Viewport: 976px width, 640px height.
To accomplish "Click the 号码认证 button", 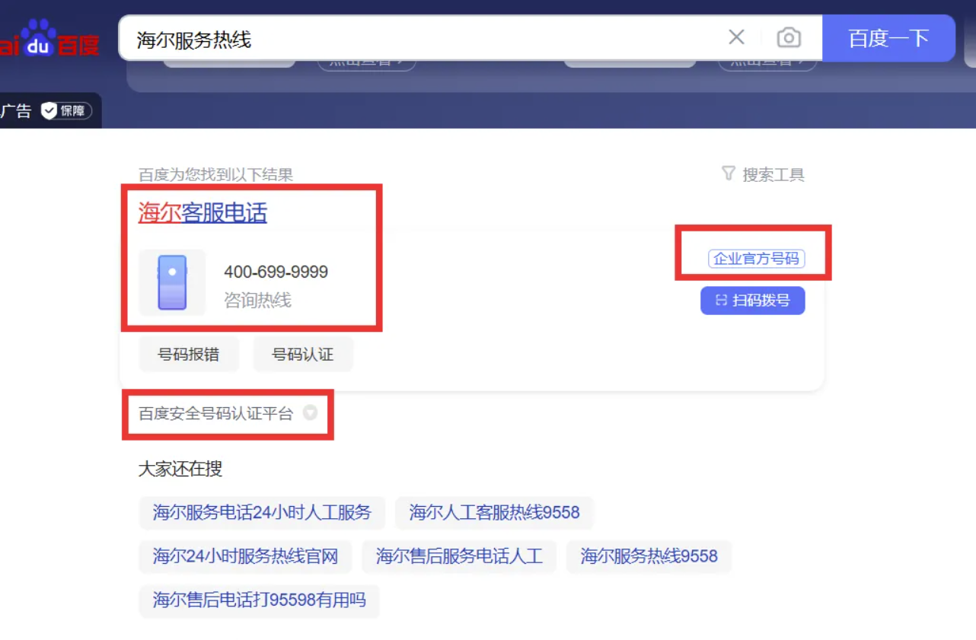I will 303,355.
